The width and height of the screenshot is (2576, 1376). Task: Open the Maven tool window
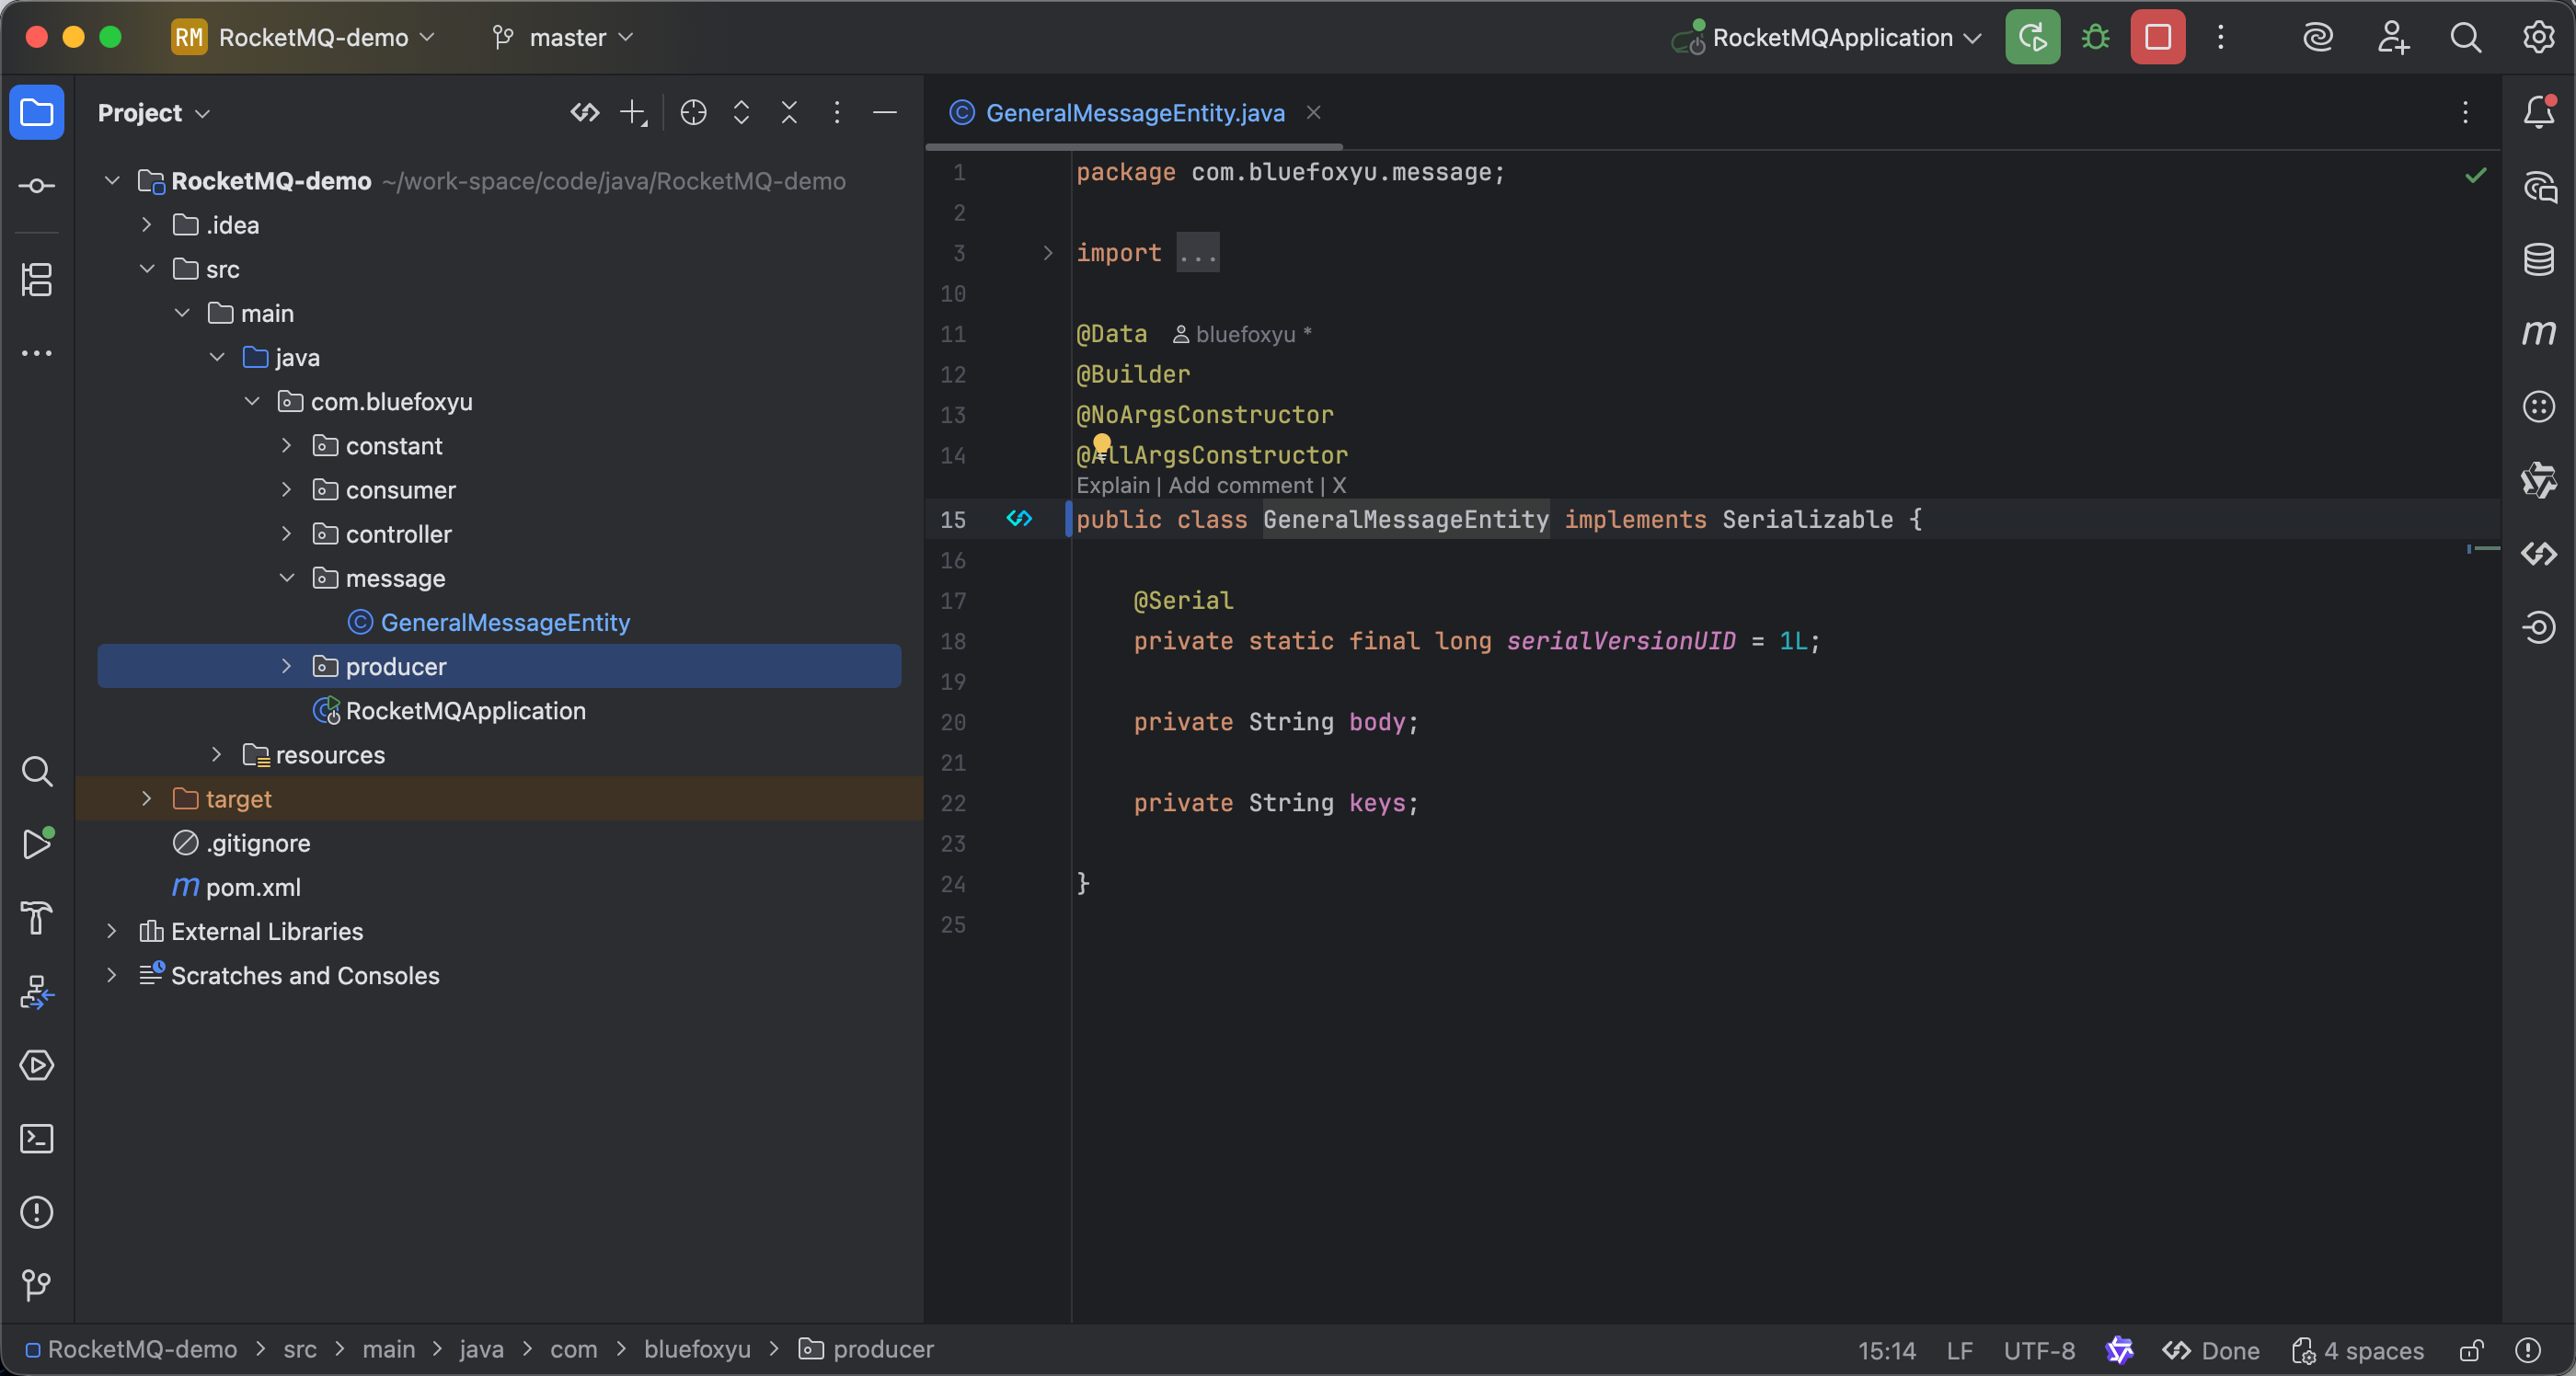coord(2538,333)
